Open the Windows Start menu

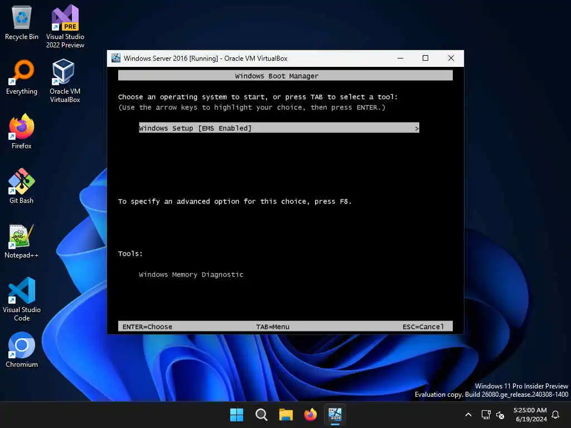[236, 415]
